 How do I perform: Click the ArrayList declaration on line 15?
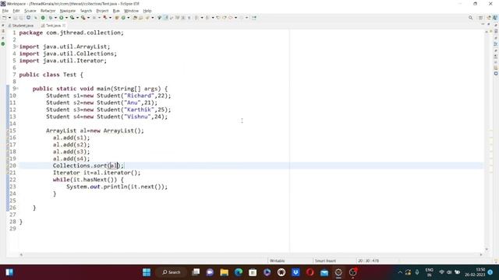tap(95, 131)
